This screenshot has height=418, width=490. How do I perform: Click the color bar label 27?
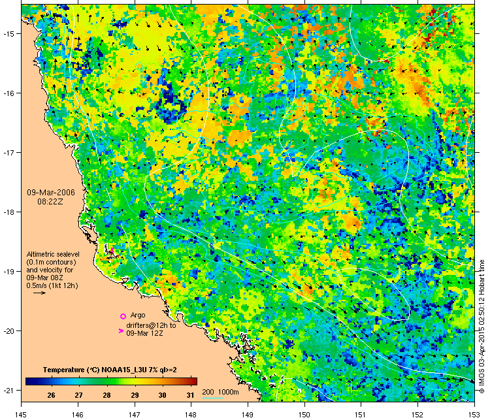pyautogui.click(x=79, y=396)
